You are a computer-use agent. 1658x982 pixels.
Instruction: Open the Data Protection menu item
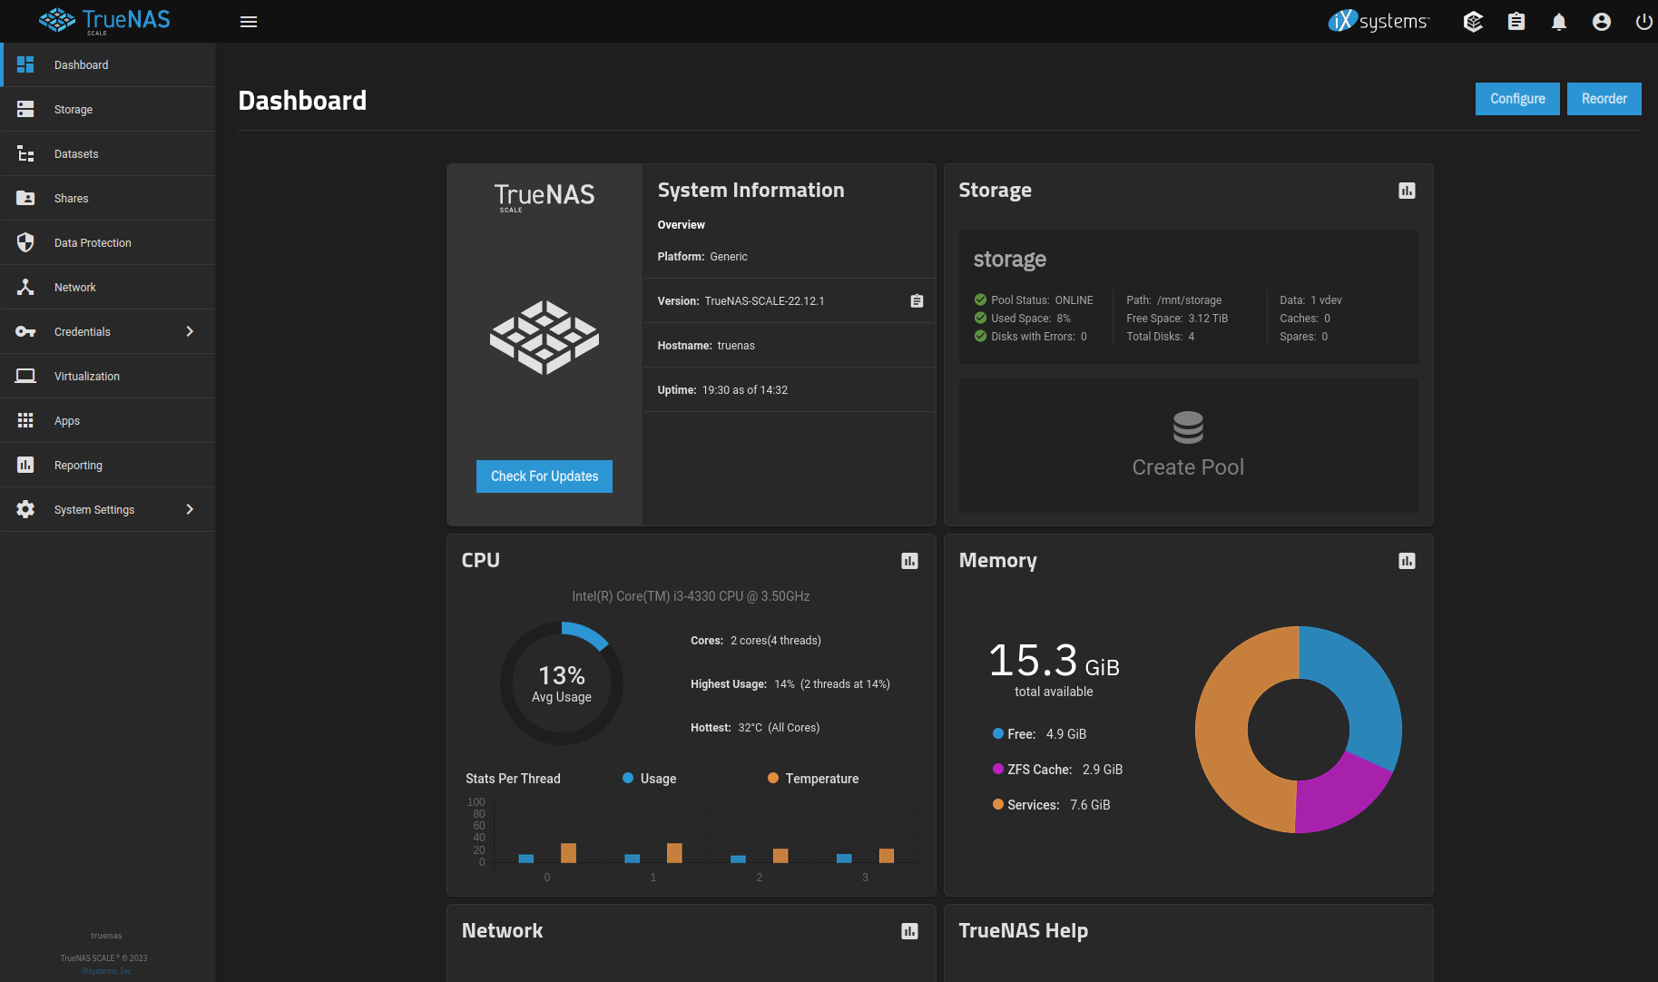(107, 242)
